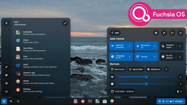Click the pencil edit icon in launcher sidebar
The width and height of the screenshot is (187, 105).
click(x=6, y=67)
